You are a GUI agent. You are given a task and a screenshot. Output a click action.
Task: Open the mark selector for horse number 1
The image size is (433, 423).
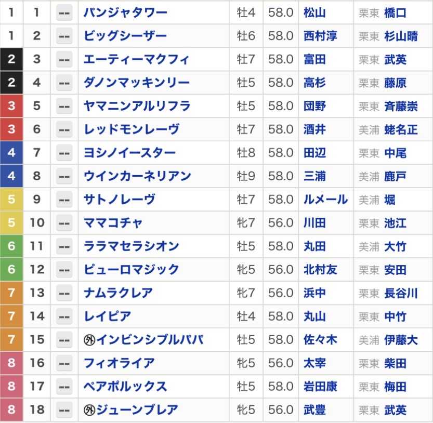tap(64, 12)
